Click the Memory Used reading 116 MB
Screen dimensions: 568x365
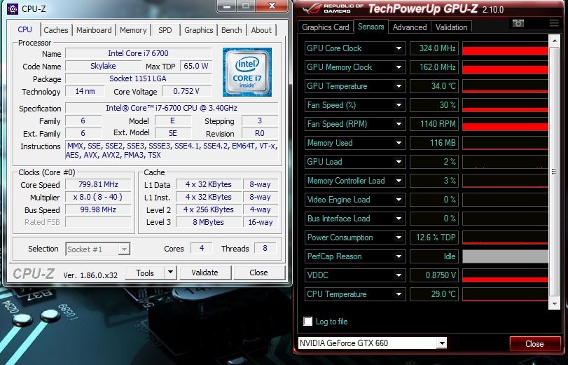pos(434,143)
